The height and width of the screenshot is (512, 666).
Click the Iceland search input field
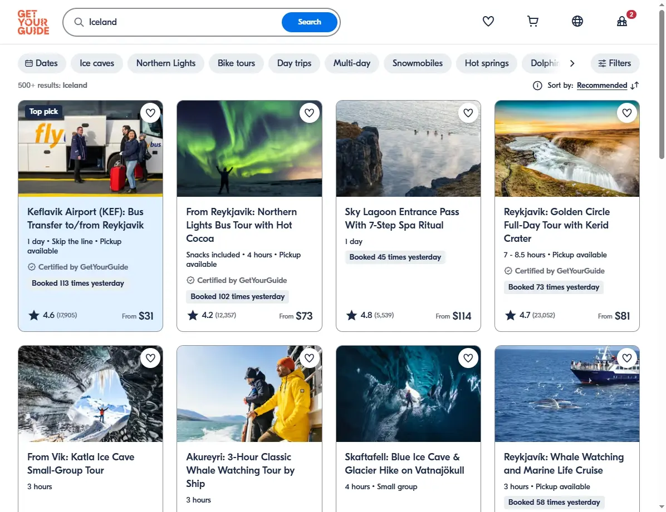183,22
